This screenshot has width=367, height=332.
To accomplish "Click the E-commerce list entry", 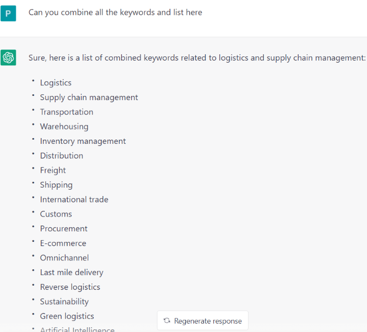I will point(63,243).
